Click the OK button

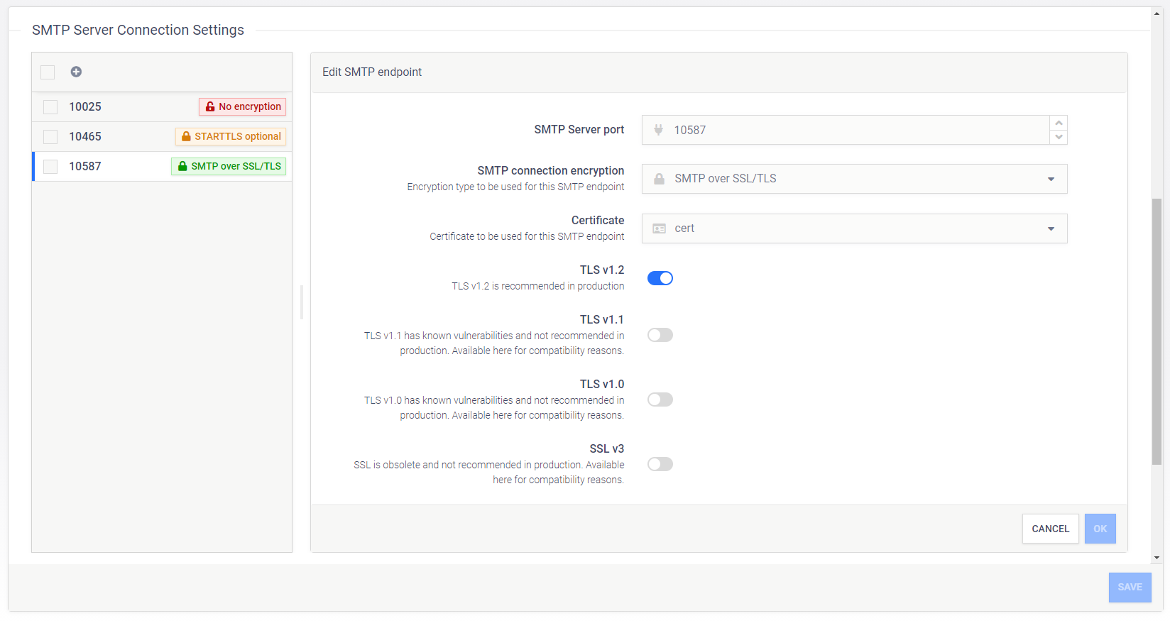1100,529
